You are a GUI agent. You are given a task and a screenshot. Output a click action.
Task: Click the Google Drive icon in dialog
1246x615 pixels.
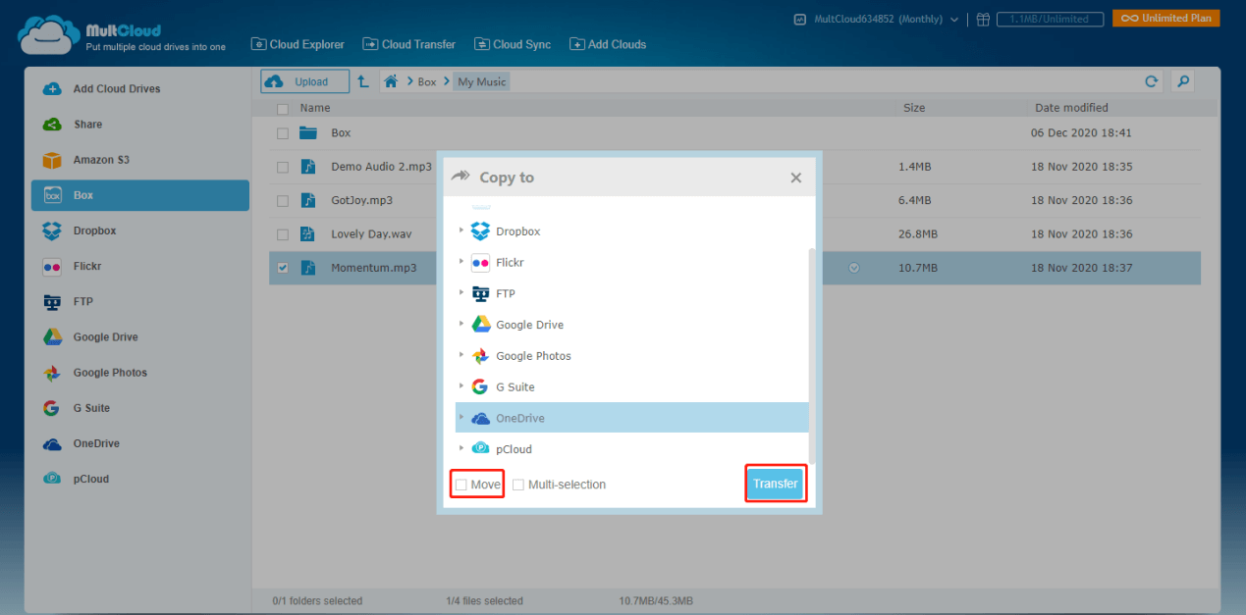coord(480,325)
